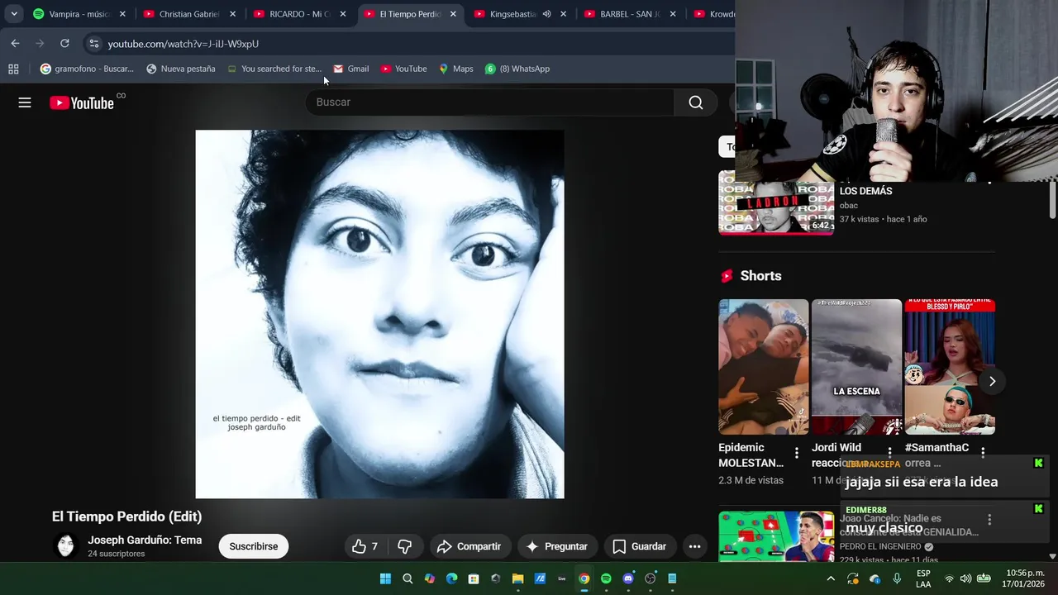Open the Joseph Garduño: Tema channel link
Screen dimensions: 1058x595
click(x=145, y=540)
